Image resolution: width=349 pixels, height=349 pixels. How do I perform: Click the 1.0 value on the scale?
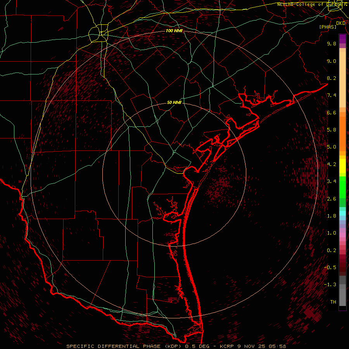(332, 233)
